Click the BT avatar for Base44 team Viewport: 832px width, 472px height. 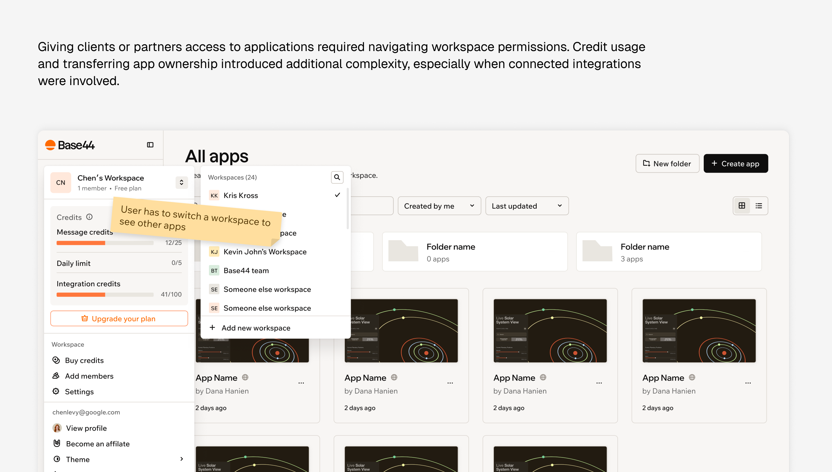point(214,271)
